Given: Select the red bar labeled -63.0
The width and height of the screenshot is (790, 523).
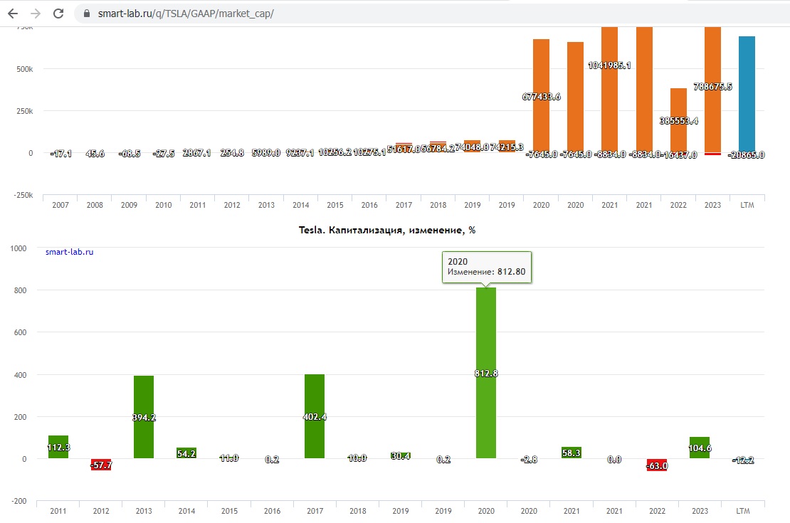Looking at the screenshot, I should click(x=657, y=465).
